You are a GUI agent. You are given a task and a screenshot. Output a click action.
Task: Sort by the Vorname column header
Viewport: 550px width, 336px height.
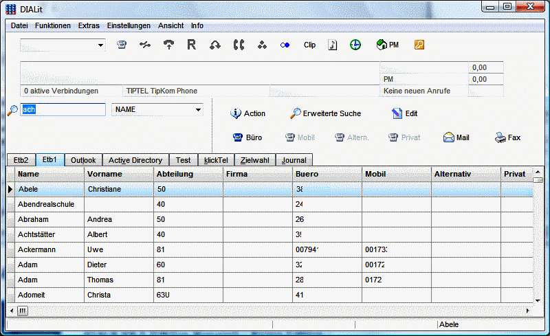click(x=118, y=174)
